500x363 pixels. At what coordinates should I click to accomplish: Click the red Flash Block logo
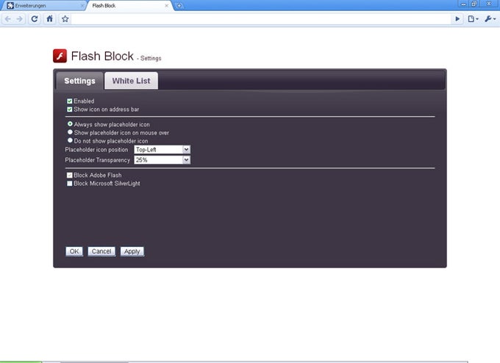(60, 56)
